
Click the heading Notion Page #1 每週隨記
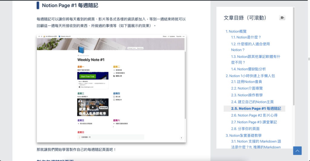click(x=70, y=5)
